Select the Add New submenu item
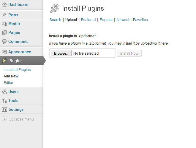Image resolution: width=196 pixels, height=148 pixels. coord(11,76)
